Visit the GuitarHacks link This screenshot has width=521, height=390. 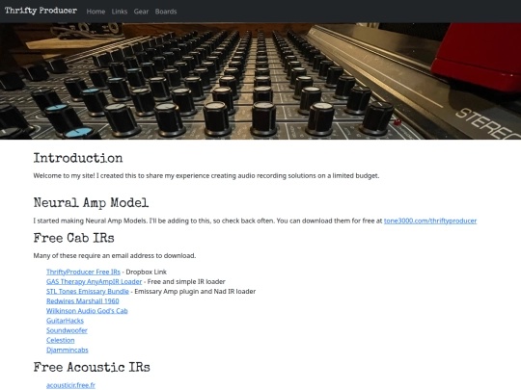tap(65, 321)
